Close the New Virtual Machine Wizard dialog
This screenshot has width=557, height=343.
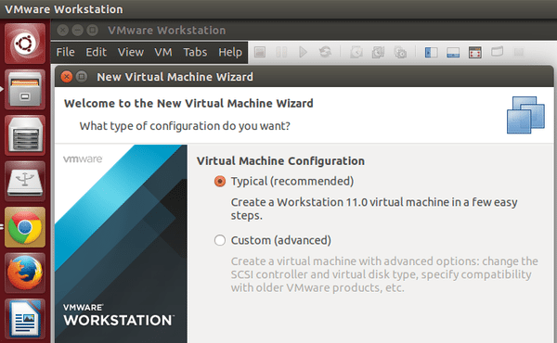[x=67, y=77]
